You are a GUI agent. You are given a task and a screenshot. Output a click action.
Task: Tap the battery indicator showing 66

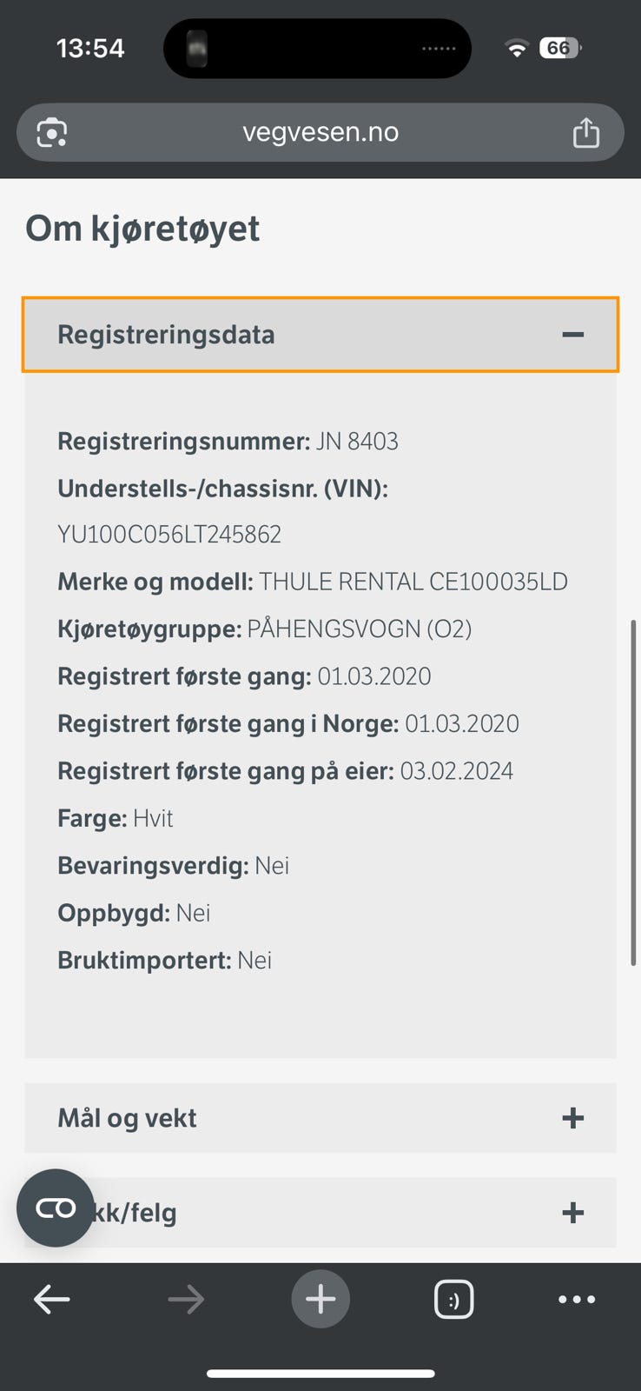559,48
